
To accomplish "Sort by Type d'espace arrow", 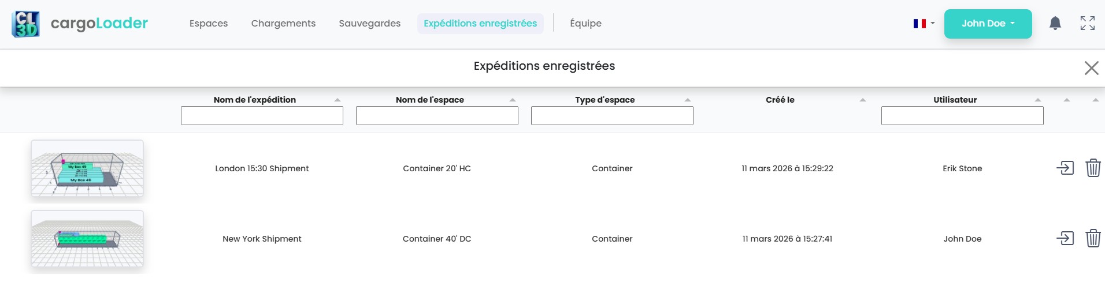I will coord(687,100).
